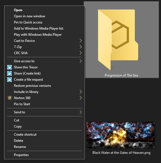Open the Include in library submenu arrow

click(x=80, y=92)
